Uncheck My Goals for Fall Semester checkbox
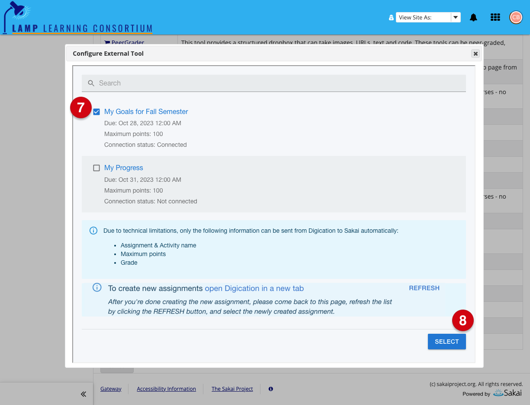Viewport: 530px width, 405px height. coord(96,112)
